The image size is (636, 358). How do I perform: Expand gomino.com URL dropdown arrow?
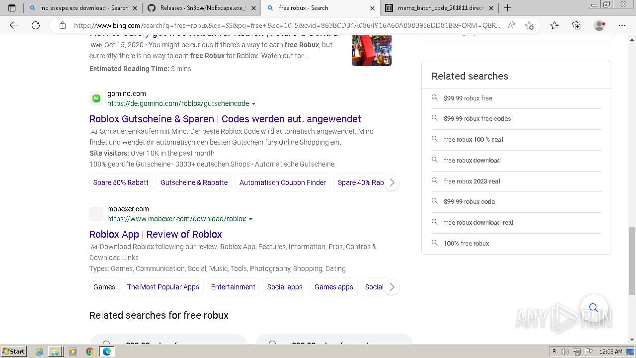tap(254, 104)
